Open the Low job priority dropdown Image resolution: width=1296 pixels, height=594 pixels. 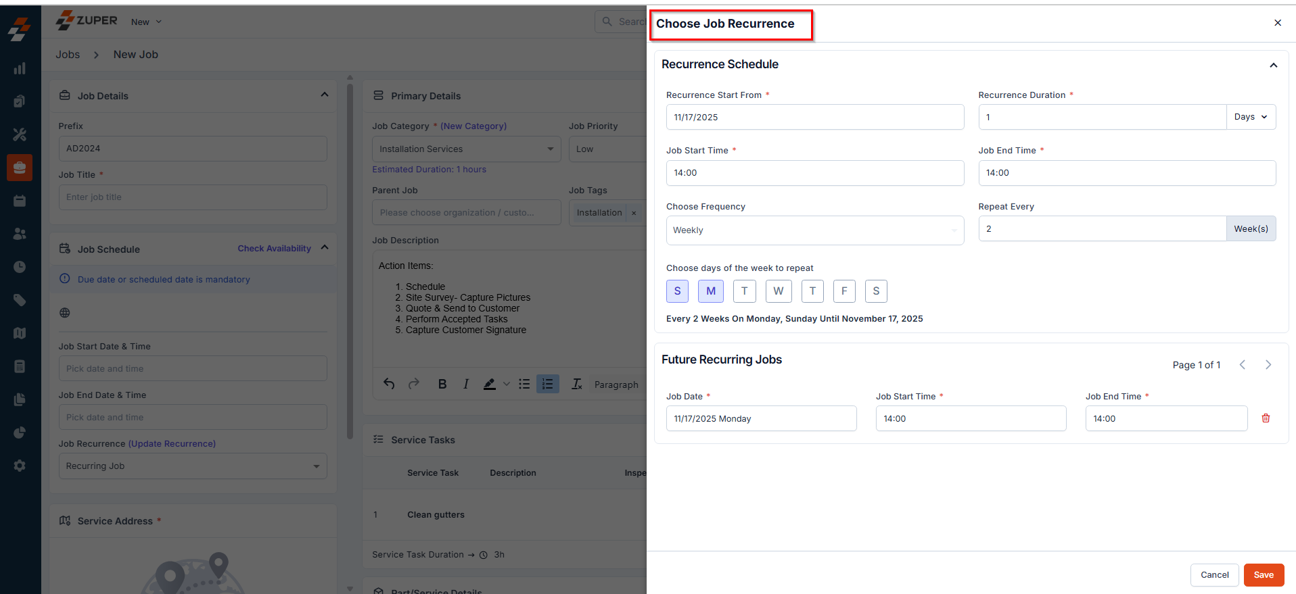coord(607,149)
